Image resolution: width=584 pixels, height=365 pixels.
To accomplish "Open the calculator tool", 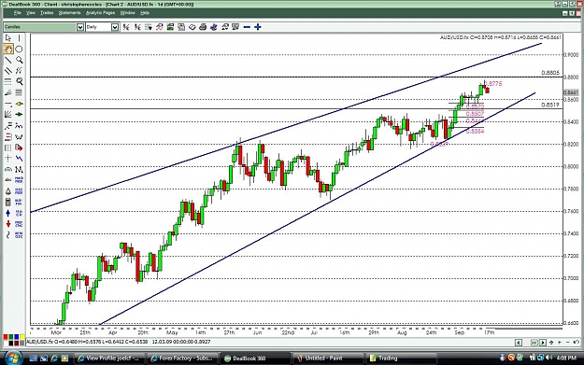I will click(x=7, y=202).
